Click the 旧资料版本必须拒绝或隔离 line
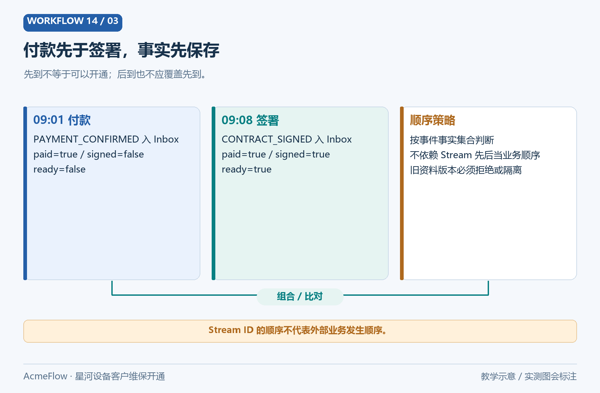This screenshot has height=393, width=600. 466,170
